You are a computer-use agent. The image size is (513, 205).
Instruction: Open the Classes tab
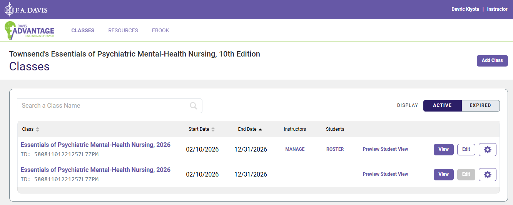click(83, 30)
